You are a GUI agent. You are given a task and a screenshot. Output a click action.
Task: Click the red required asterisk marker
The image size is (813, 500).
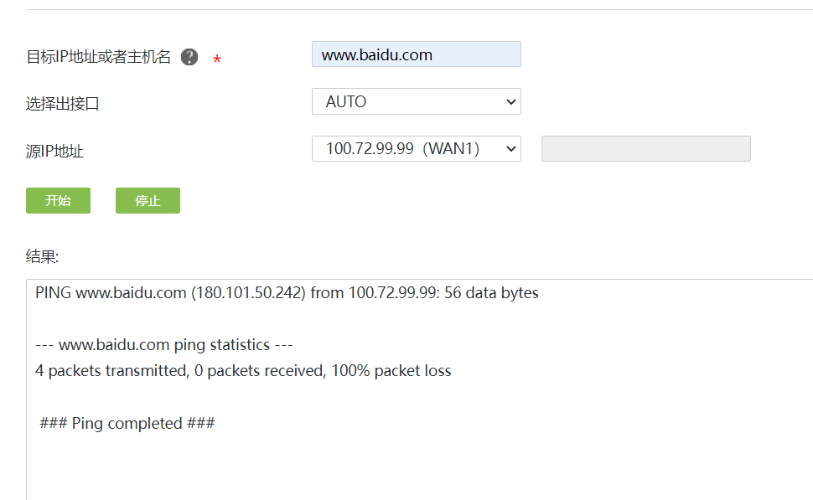(217, 59)
